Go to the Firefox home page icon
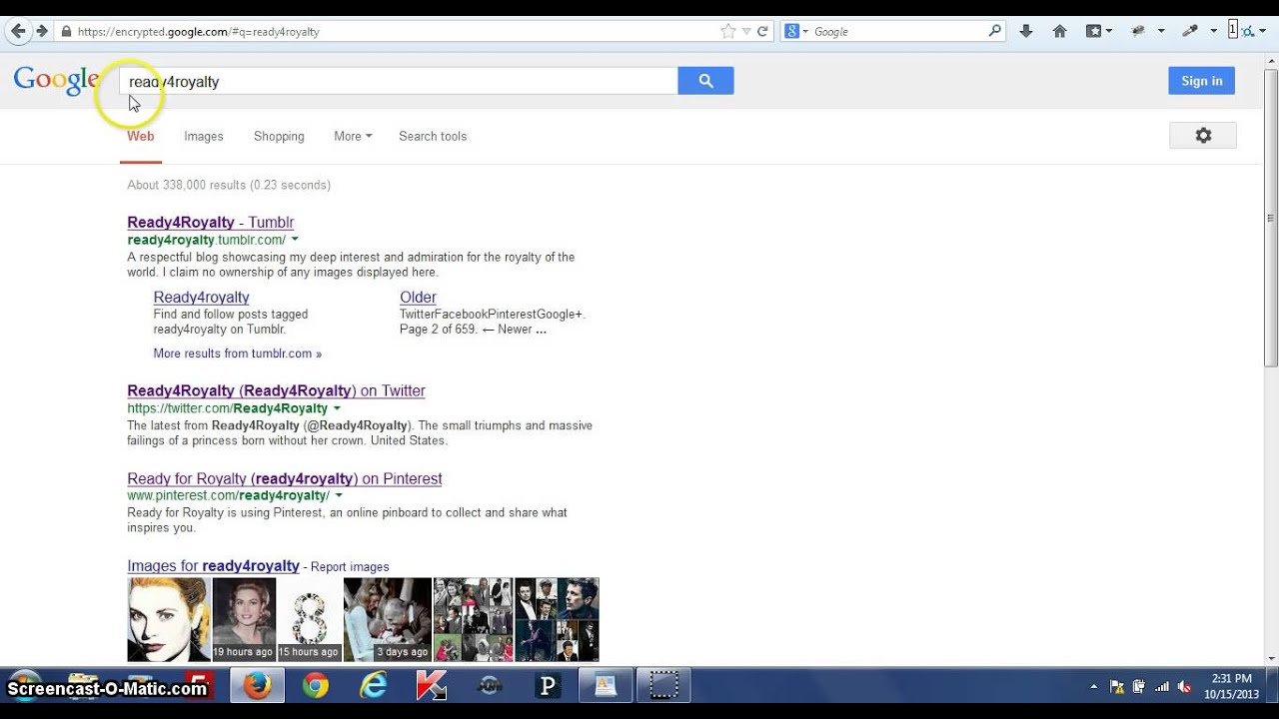Viewport: 1279px width, 719px height. pos(1060,31)
